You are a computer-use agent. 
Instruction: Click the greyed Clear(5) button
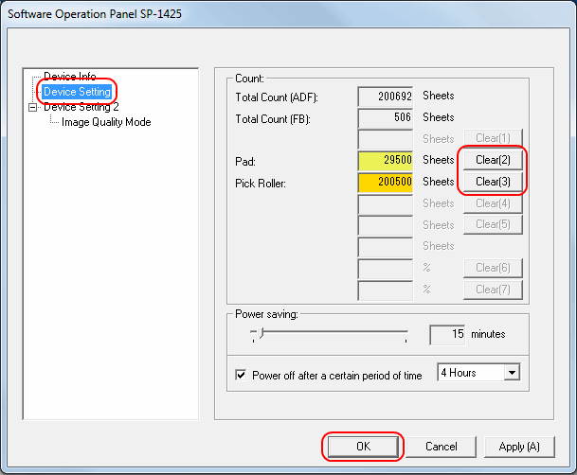click(493, 224)
